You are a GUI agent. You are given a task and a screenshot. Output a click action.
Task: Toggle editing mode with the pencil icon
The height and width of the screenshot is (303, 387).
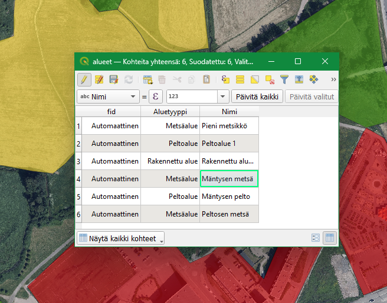point(84,79)
